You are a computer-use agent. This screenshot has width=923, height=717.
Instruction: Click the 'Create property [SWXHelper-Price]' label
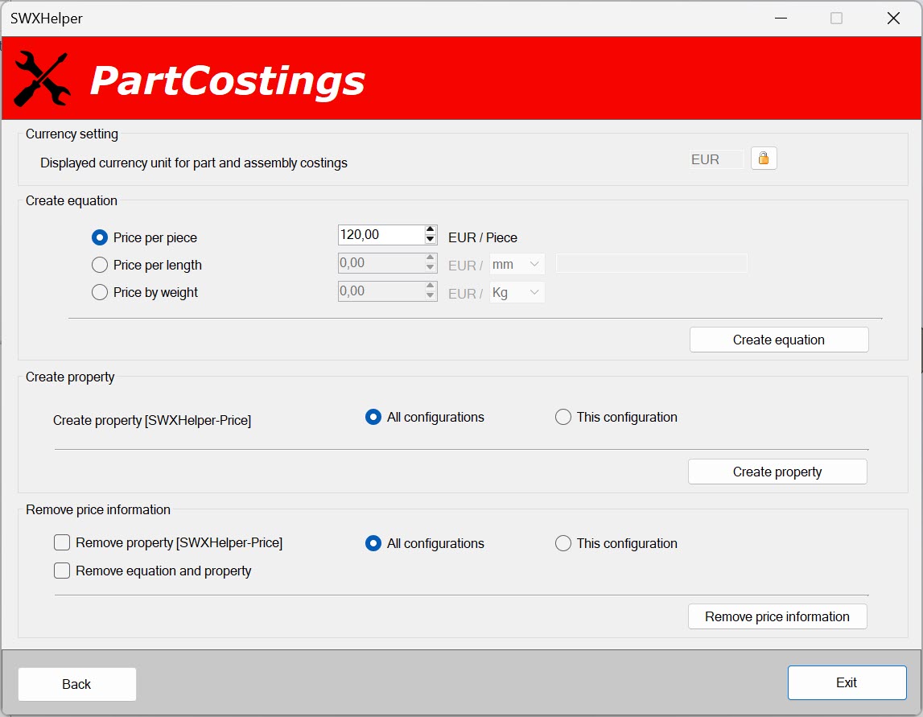[152, 420]
